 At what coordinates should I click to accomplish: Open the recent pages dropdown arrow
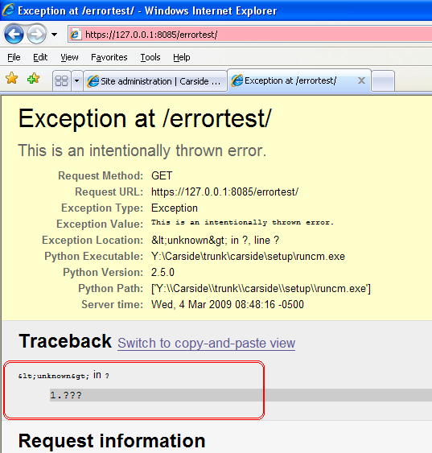tap(54, 35)
